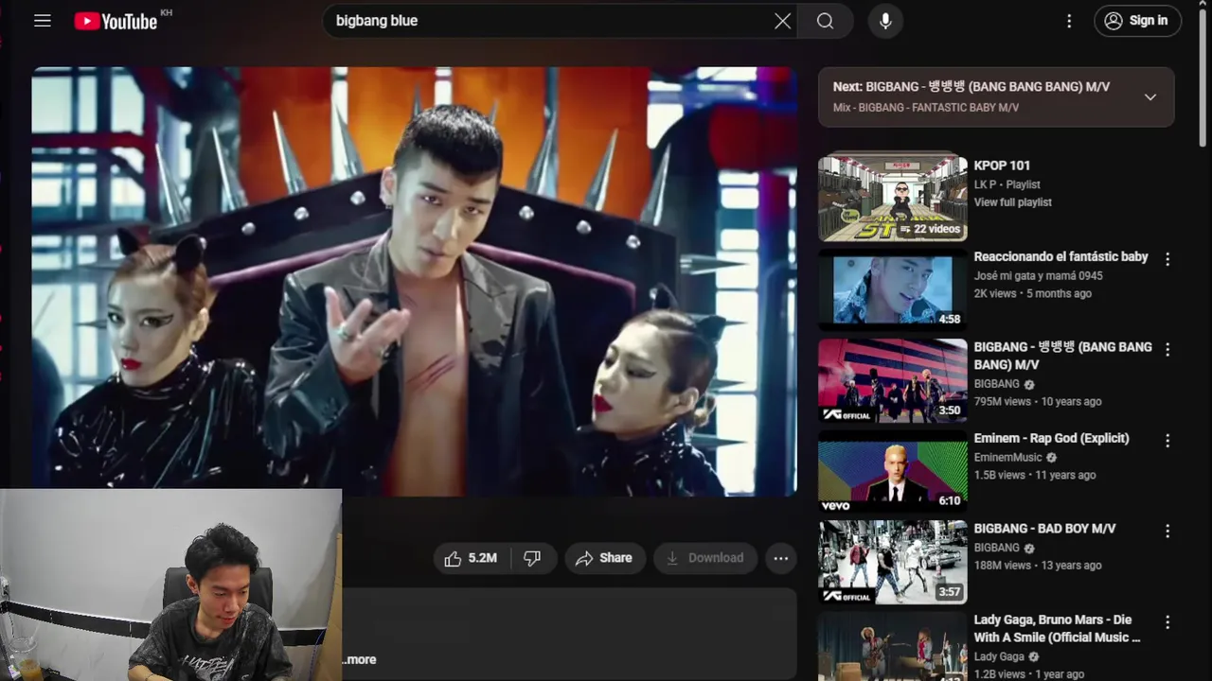
Task: Clear the search box text
Action: (x=782, y=21)
